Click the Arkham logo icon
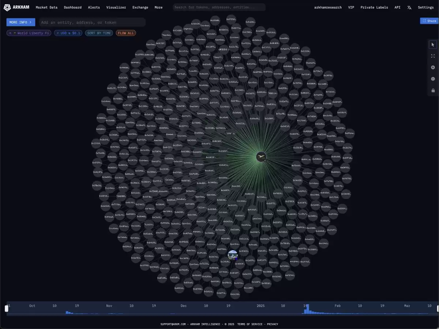 7,7
